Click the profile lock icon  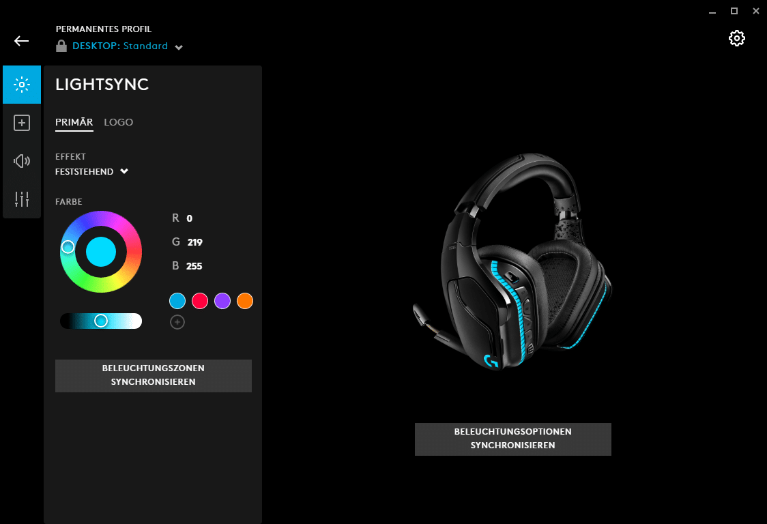point(61,46)
